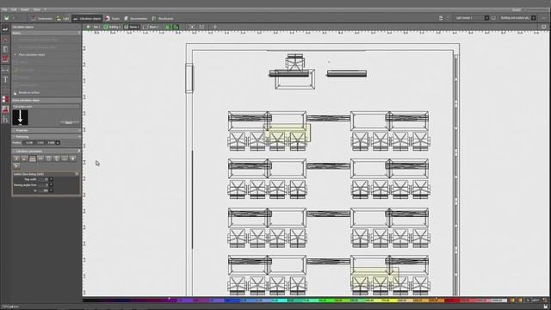This screenshot has width=551, height=310.
Task: Open the Position field dropdown arrow
Action: click(x=58, y=143)
